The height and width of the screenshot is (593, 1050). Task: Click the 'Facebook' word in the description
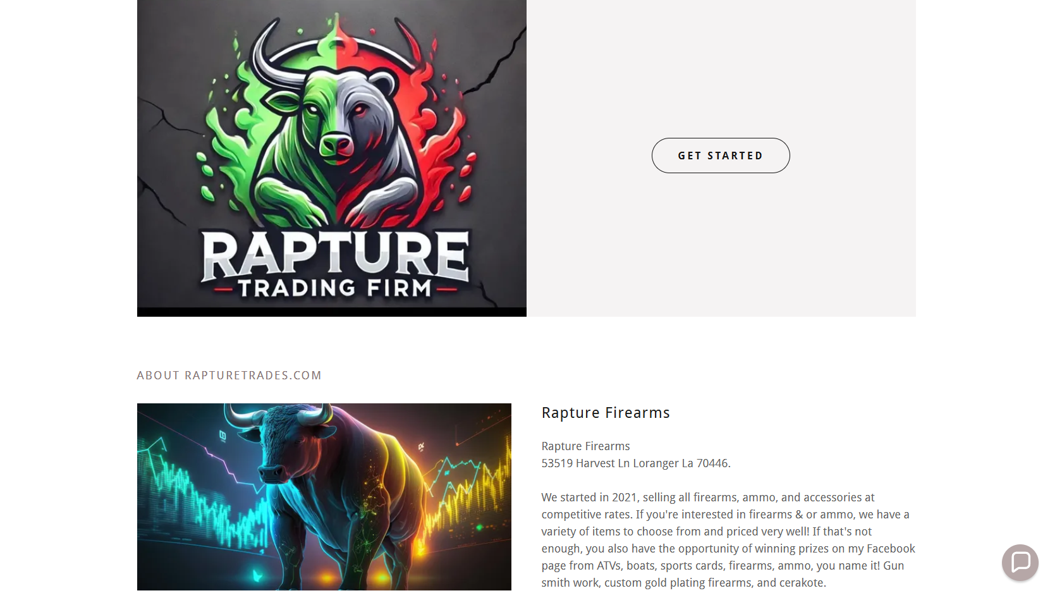(891, 549)
